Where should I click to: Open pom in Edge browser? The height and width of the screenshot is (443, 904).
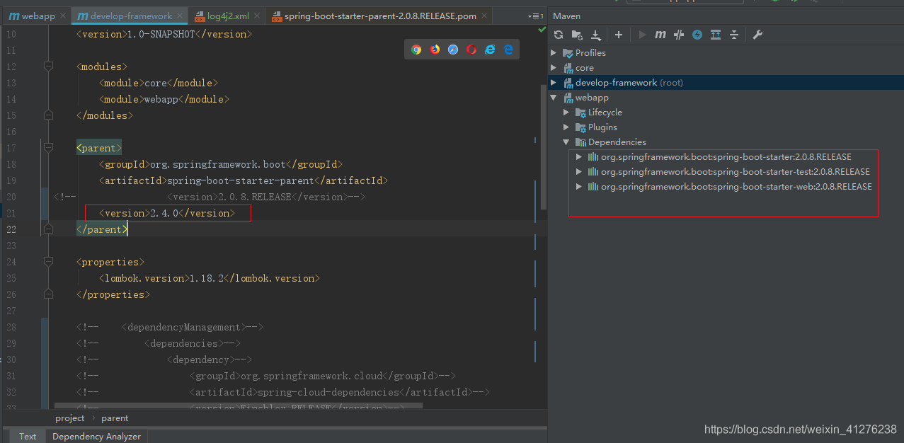(x=508, y=50)
